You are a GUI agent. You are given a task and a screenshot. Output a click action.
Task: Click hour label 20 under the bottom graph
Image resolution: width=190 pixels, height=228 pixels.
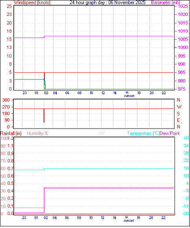click(x=151, y=218)
